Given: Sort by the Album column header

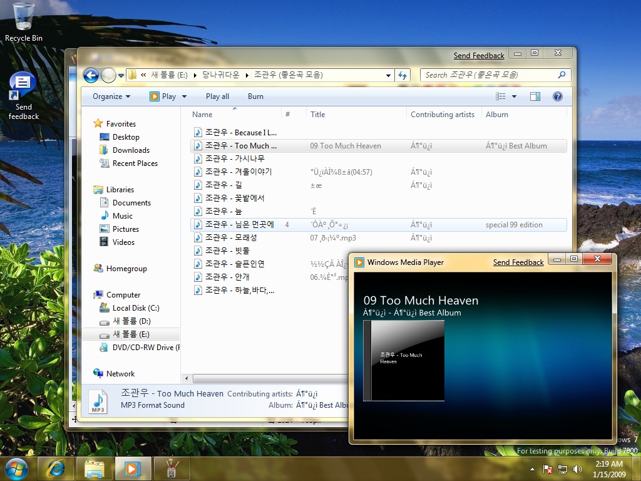Looking at the screenshot, I should 524,115.
